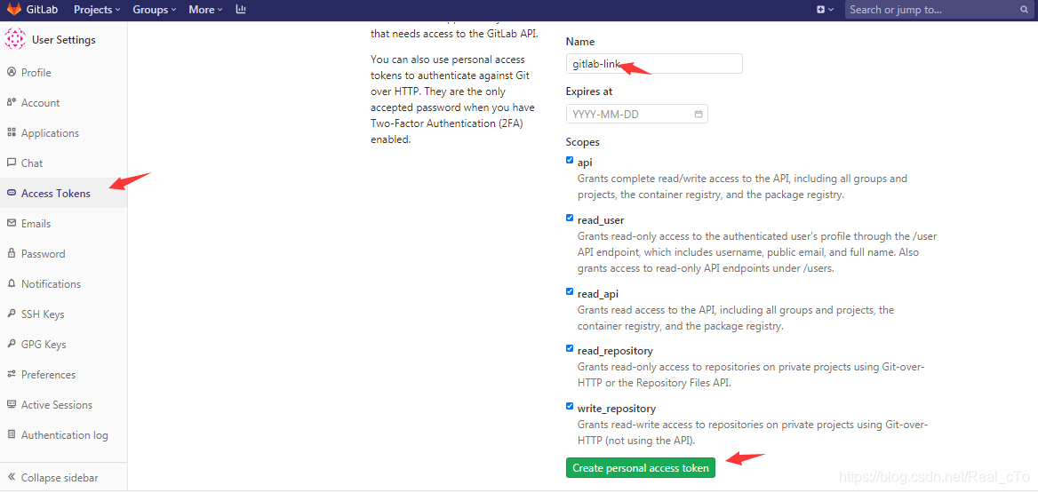
Task: Click the GPG Keys key icon
Action: pyautogui.click(x=12, y=344)
